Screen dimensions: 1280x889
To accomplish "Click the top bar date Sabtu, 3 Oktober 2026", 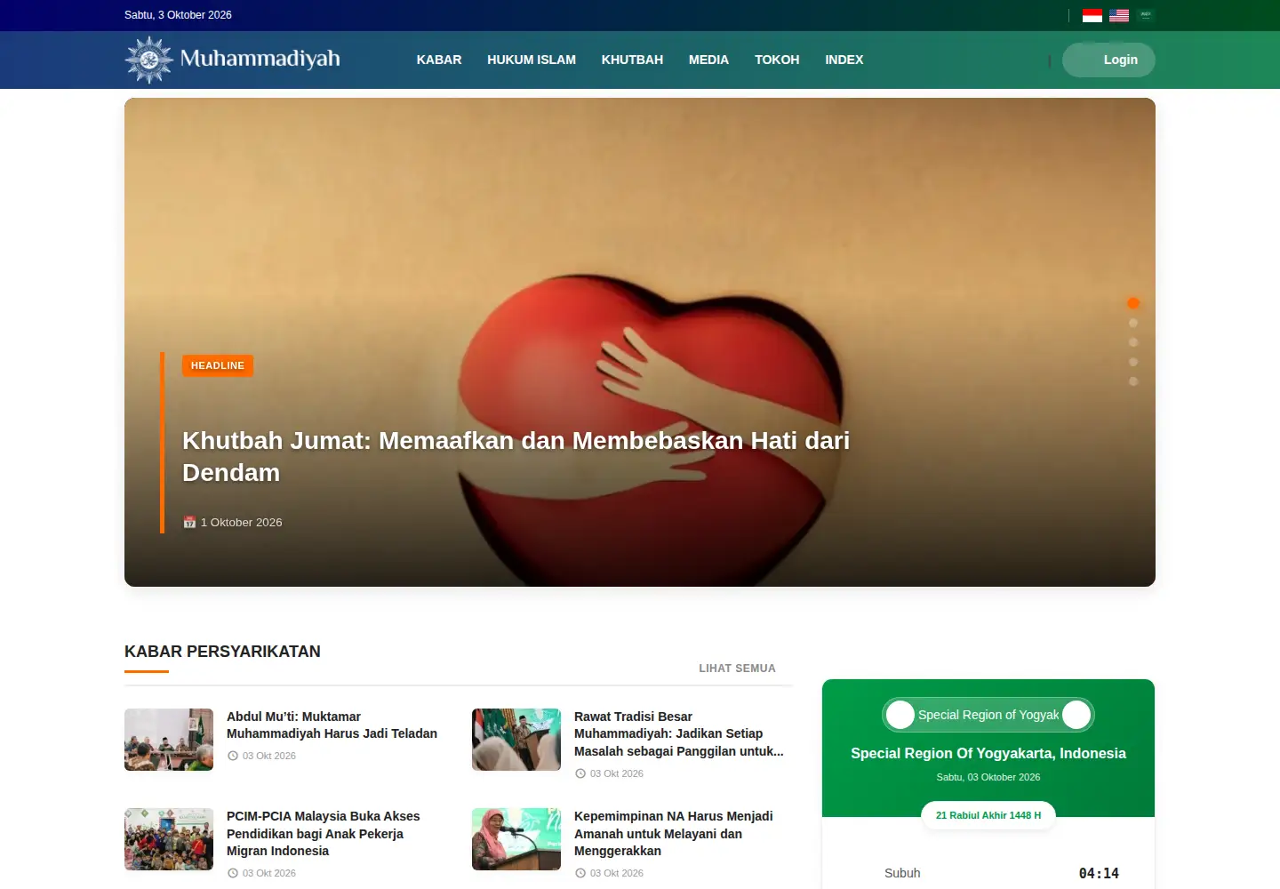I will click(x=178, y=15).
